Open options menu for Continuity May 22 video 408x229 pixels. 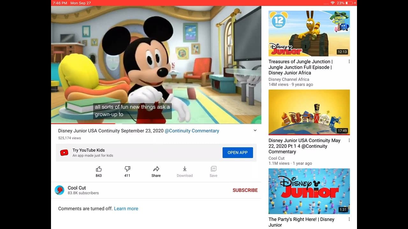(x=349, y=140)
